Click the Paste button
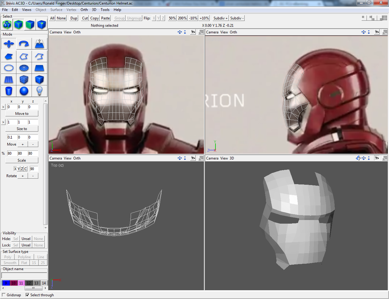This screenshot has height=299, width=389. click(106, 18)
